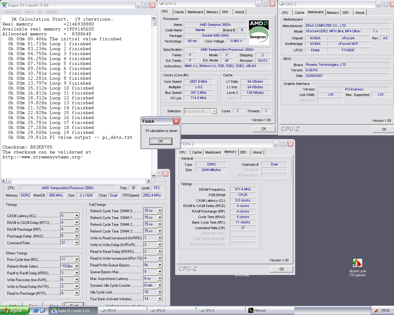Close the Finish dialog
The height and width of the screenshot is (315, 394).
point(176,121)
